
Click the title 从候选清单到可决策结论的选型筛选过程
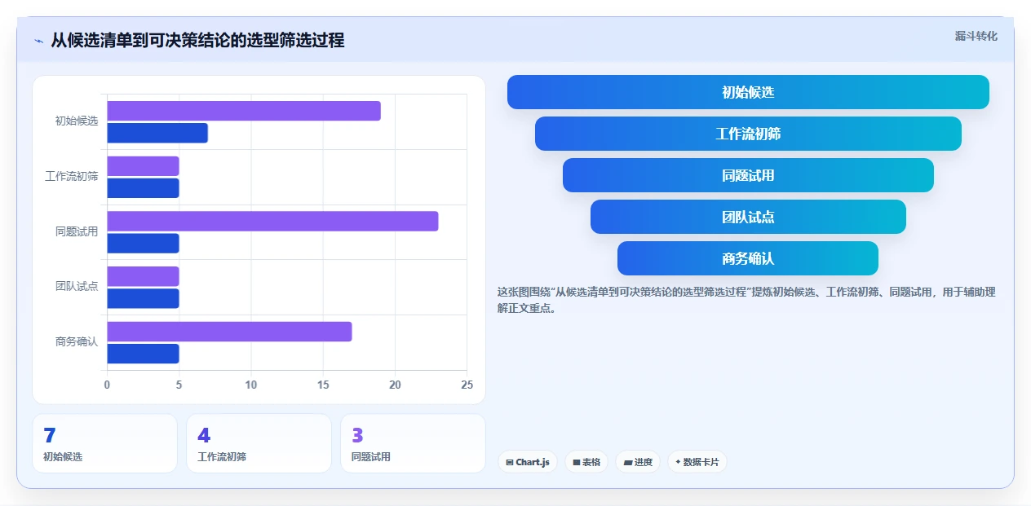tap(197, 40)
